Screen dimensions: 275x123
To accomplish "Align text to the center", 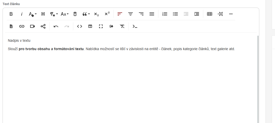I will pyautogui.click(x=131, y=14).
